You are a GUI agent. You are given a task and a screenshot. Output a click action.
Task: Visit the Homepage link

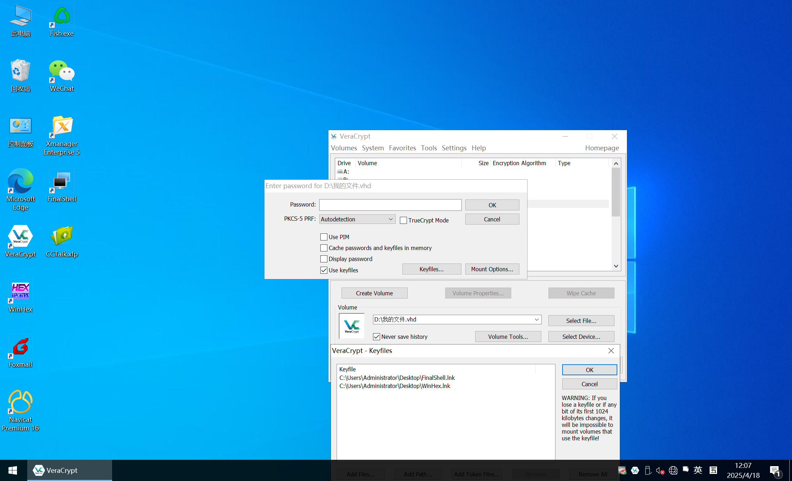tap(602, 148)
